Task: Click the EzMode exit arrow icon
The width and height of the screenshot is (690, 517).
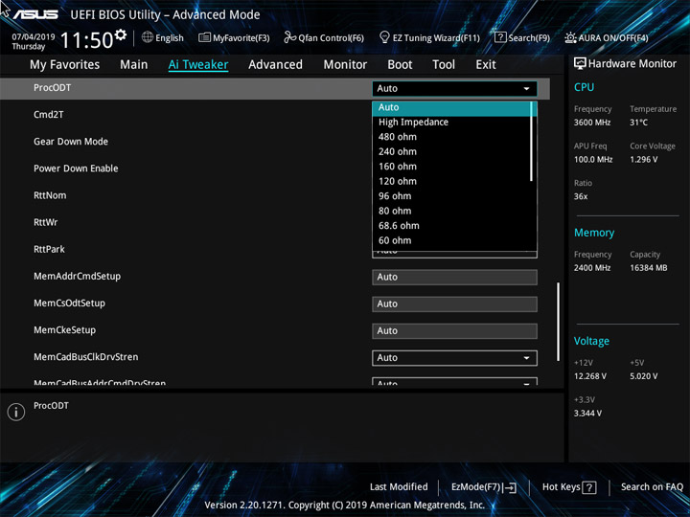Action: click(510, 487)
